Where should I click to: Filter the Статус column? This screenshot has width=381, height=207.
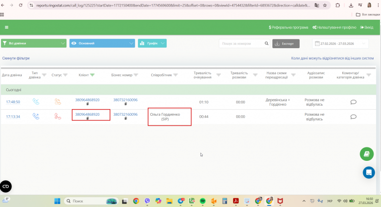65,75
